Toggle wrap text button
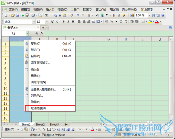 click(93, 21)
